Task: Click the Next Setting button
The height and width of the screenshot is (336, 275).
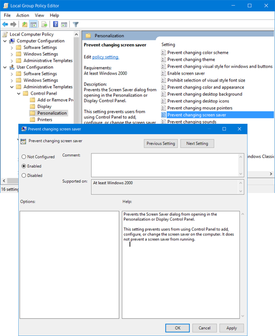Action: (x=197, y=143)
